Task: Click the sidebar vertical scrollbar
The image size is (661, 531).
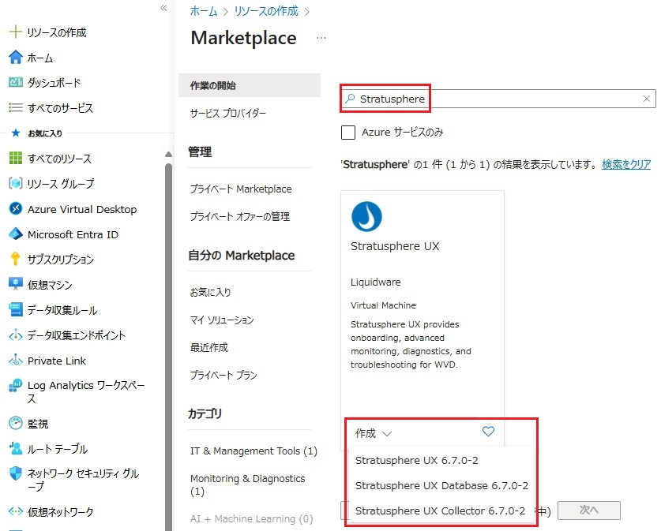Action: tap(169, 346)
